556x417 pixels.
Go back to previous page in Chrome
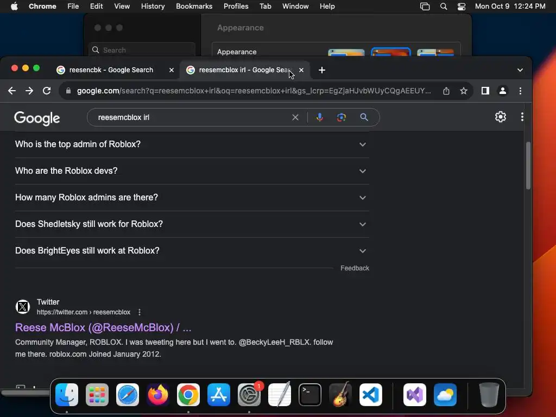click(x=12, y=91)
